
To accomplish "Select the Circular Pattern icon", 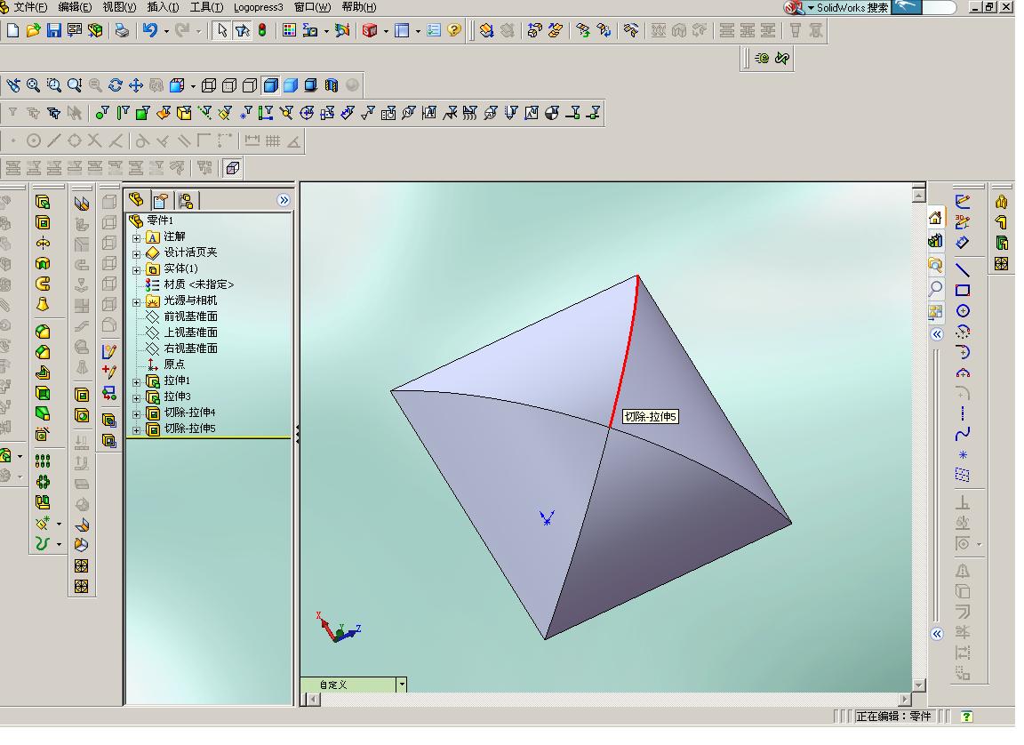I will click(x=43, y=482).
